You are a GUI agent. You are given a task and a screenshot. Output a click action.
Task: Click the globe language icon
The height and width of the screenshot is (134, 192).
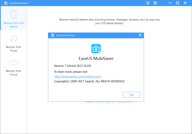pyautogui.click(x=155, y=3)
